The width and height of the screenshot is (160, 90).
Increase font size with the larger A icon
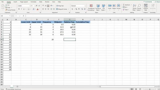[37, 6]
